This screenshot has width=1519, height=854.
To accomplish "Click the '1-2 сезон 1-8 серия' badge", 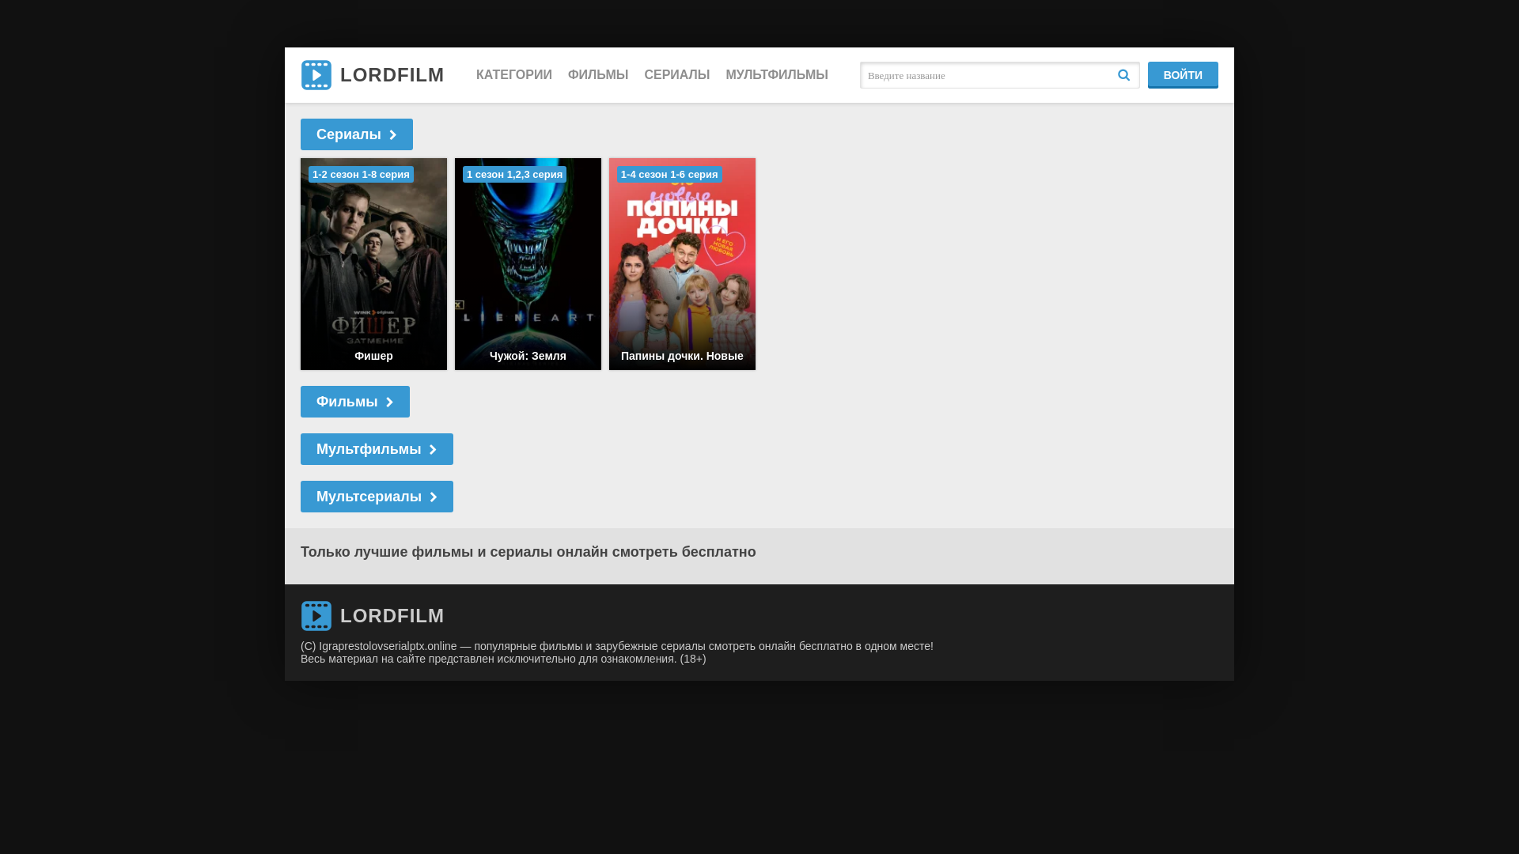I will pos(361,174).
